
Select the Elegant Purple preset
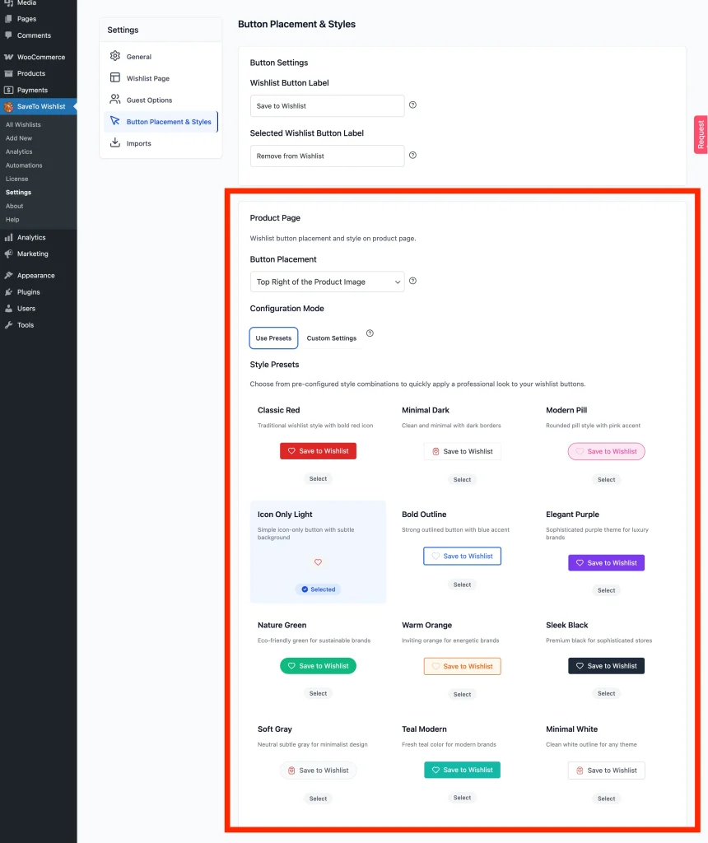tap(607, 590)
